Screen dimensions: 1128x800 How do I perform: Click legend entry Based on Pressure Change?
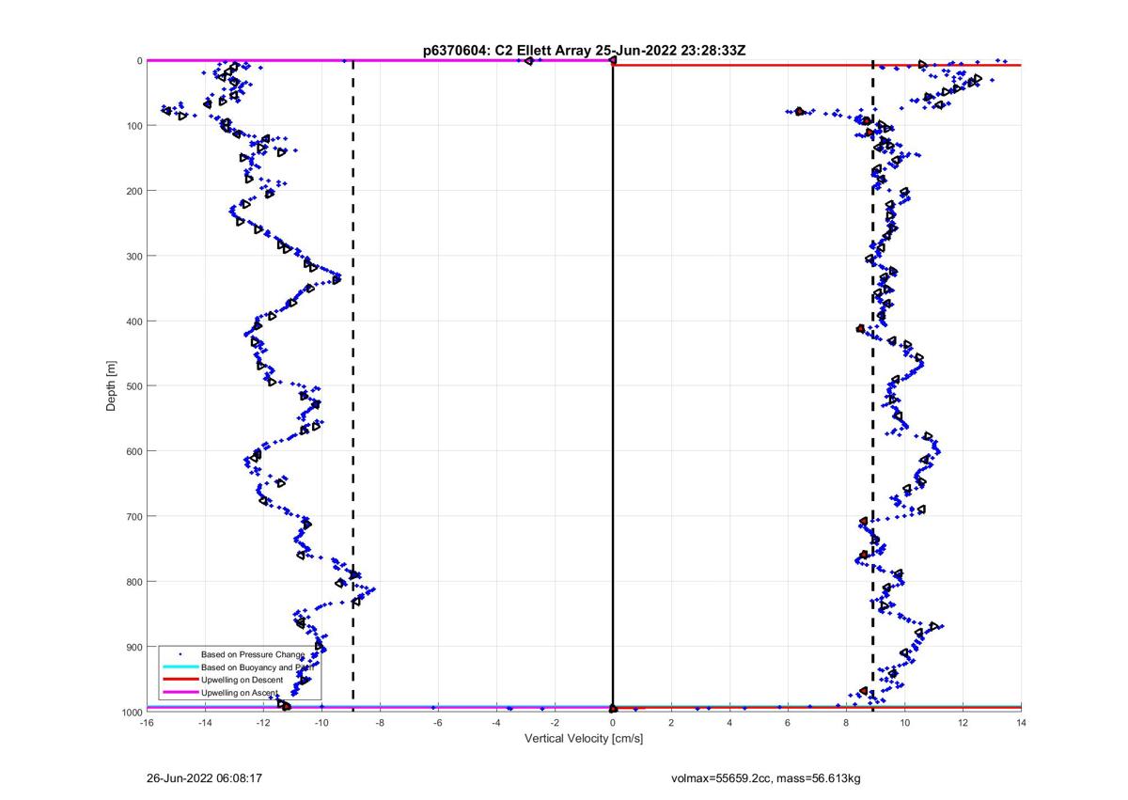click(252, 653)
